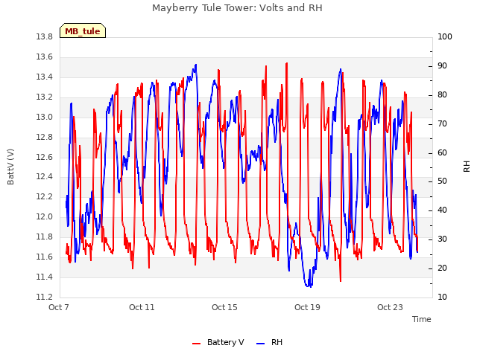Click the 70 RH tick label
This screenshot has height=357, width=477.
pyautogui.click(x=442, y=123)
